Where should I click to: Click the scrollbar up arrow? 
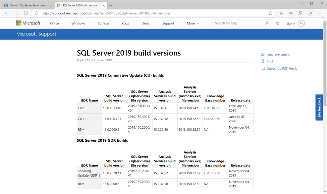(x=325, y=20)
